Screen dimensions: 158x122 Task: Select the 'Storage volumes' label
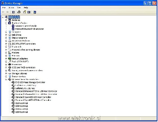(19, 73)
